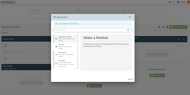Collapse the column with the chevron arrow
The height and width of the screenshot is (95, 190).
pyautogui.click(x=185, y=33)
